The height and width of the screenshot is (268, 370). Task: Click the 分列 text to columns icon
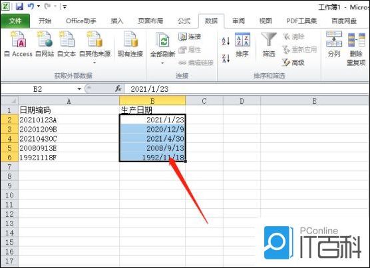point(334,44)
